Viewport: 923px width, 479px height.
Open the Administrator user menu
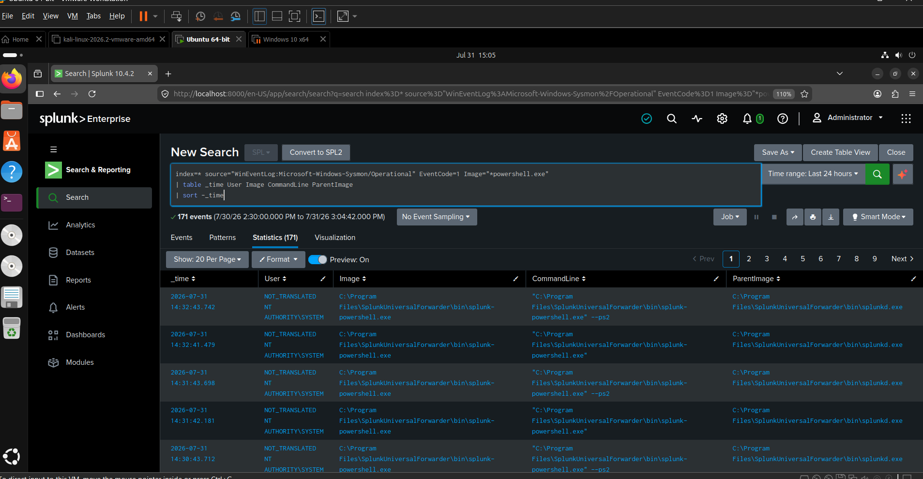pyautogui.click(x=847, y=118)
